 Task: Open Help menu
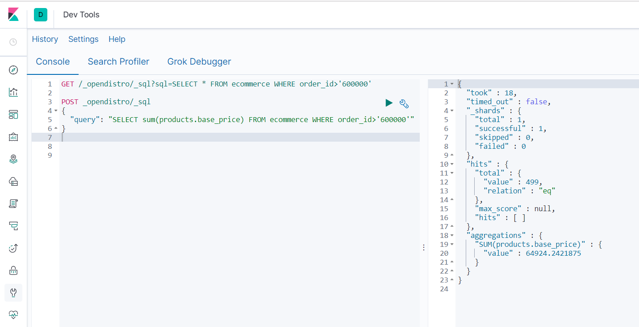pyautogui.click(x=117, y=39)
